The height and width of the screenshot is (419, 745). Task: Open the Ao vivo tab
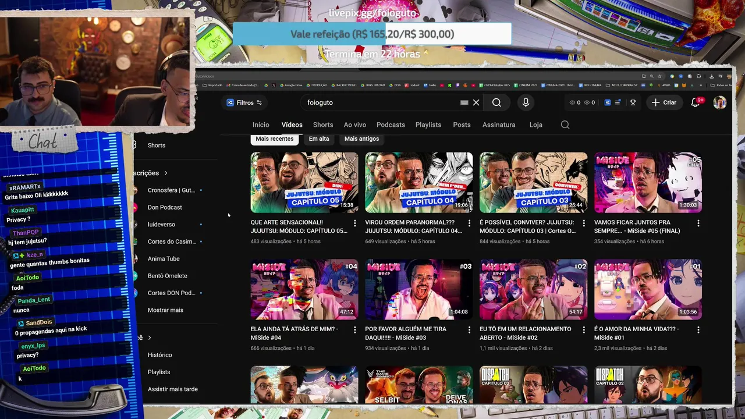click(355, 125)
